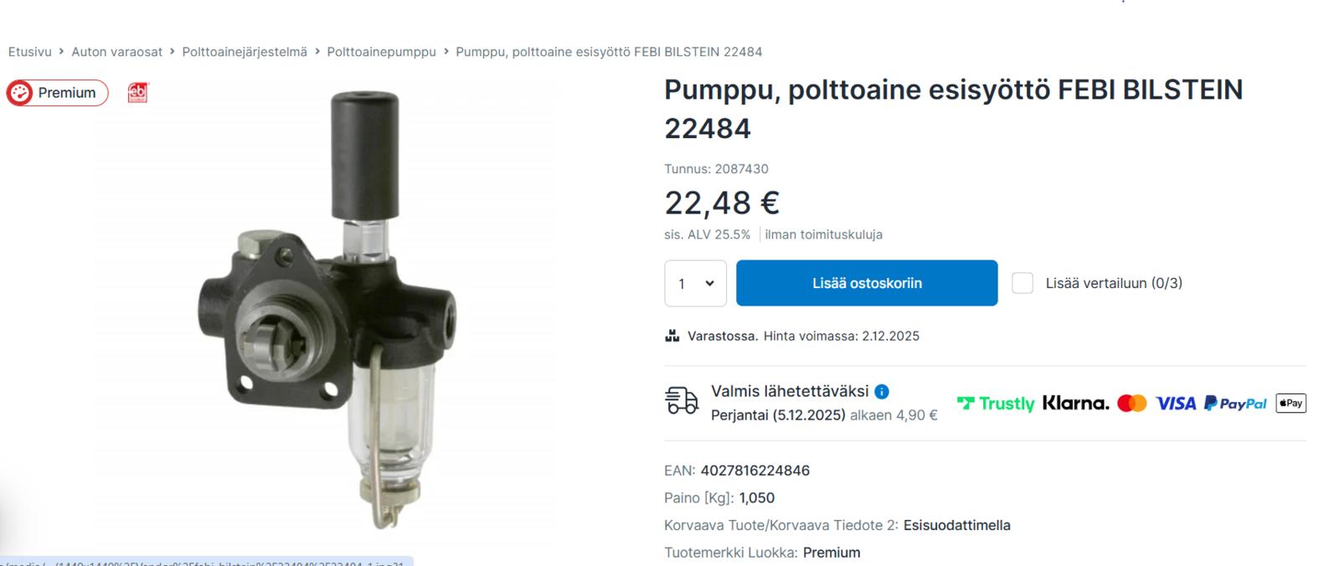This screenshot has width=1340, height=566.
Task: Click the delivery truck icon
Action: point(682,401)
